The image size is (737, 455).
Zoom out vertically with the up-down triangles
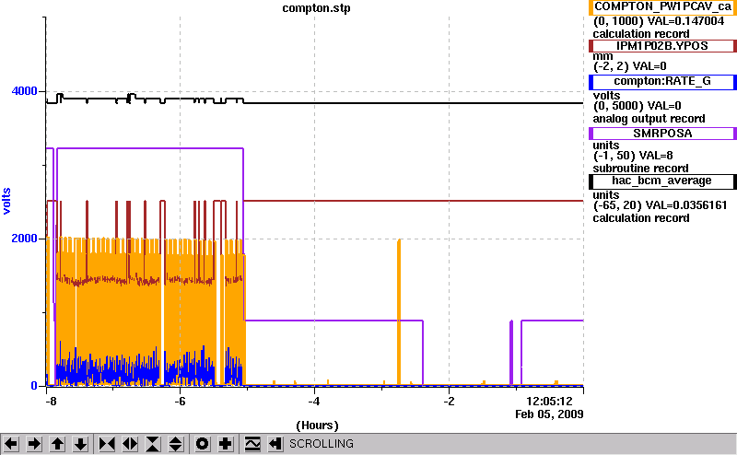pyautogui.click(x=176, y=444)
